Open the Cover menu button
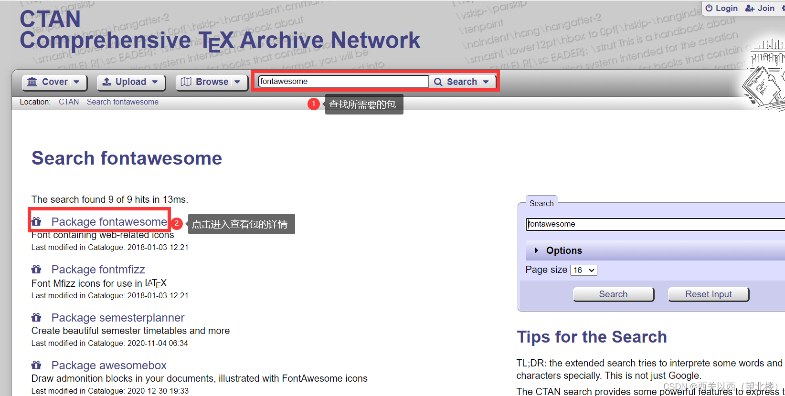The height and width of the screenshot is (396, 785). (54, 82)
